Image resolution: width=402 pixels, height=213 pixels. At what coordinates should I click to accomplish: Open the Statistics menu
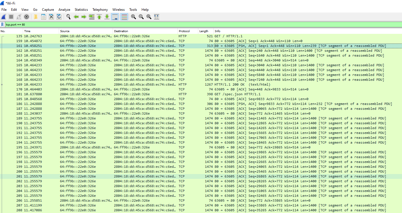click(81, 9)
